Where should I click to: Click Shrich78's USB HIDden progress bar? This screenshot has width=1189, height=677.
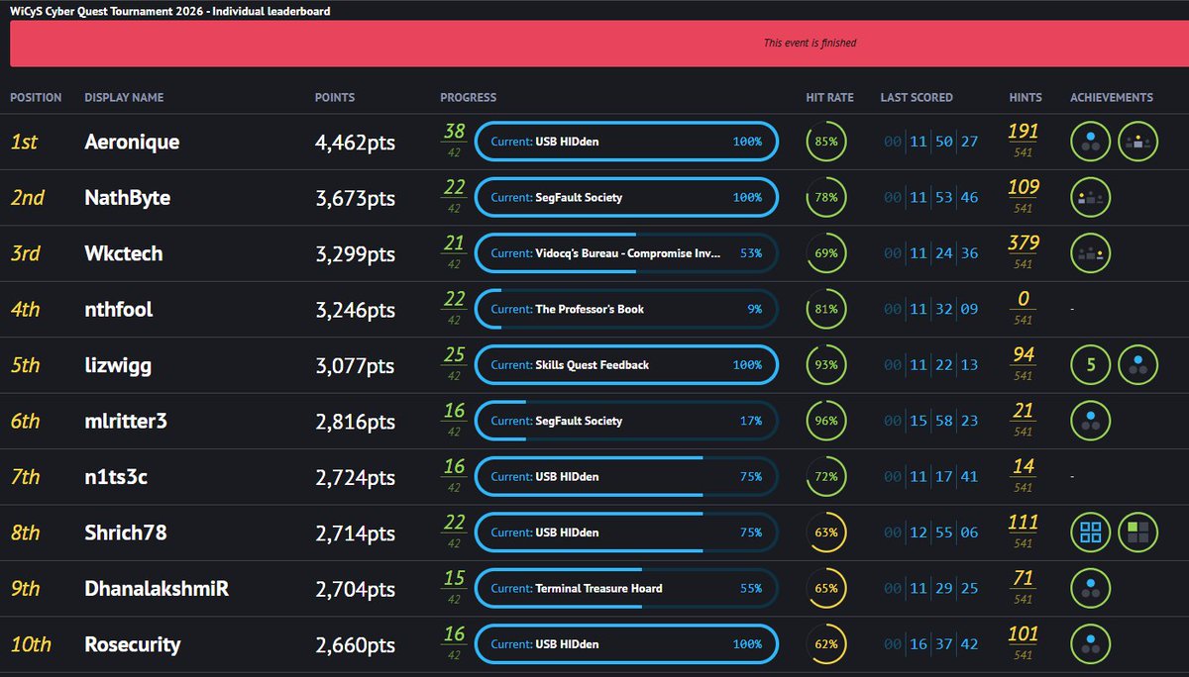626,532
